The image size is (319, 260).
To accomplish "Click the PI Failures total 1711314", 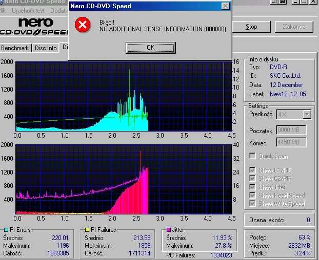I will coord(139,253).
